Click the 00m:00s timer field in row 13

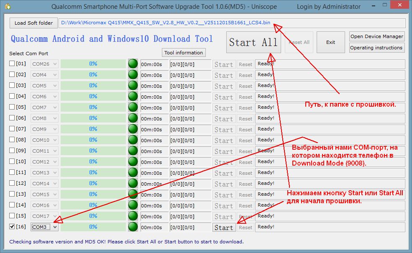click(154, 195)
